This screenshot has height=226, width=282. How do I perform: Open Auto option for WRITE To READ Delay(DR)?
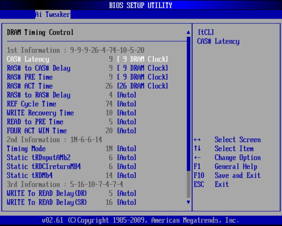click(127, 193)
